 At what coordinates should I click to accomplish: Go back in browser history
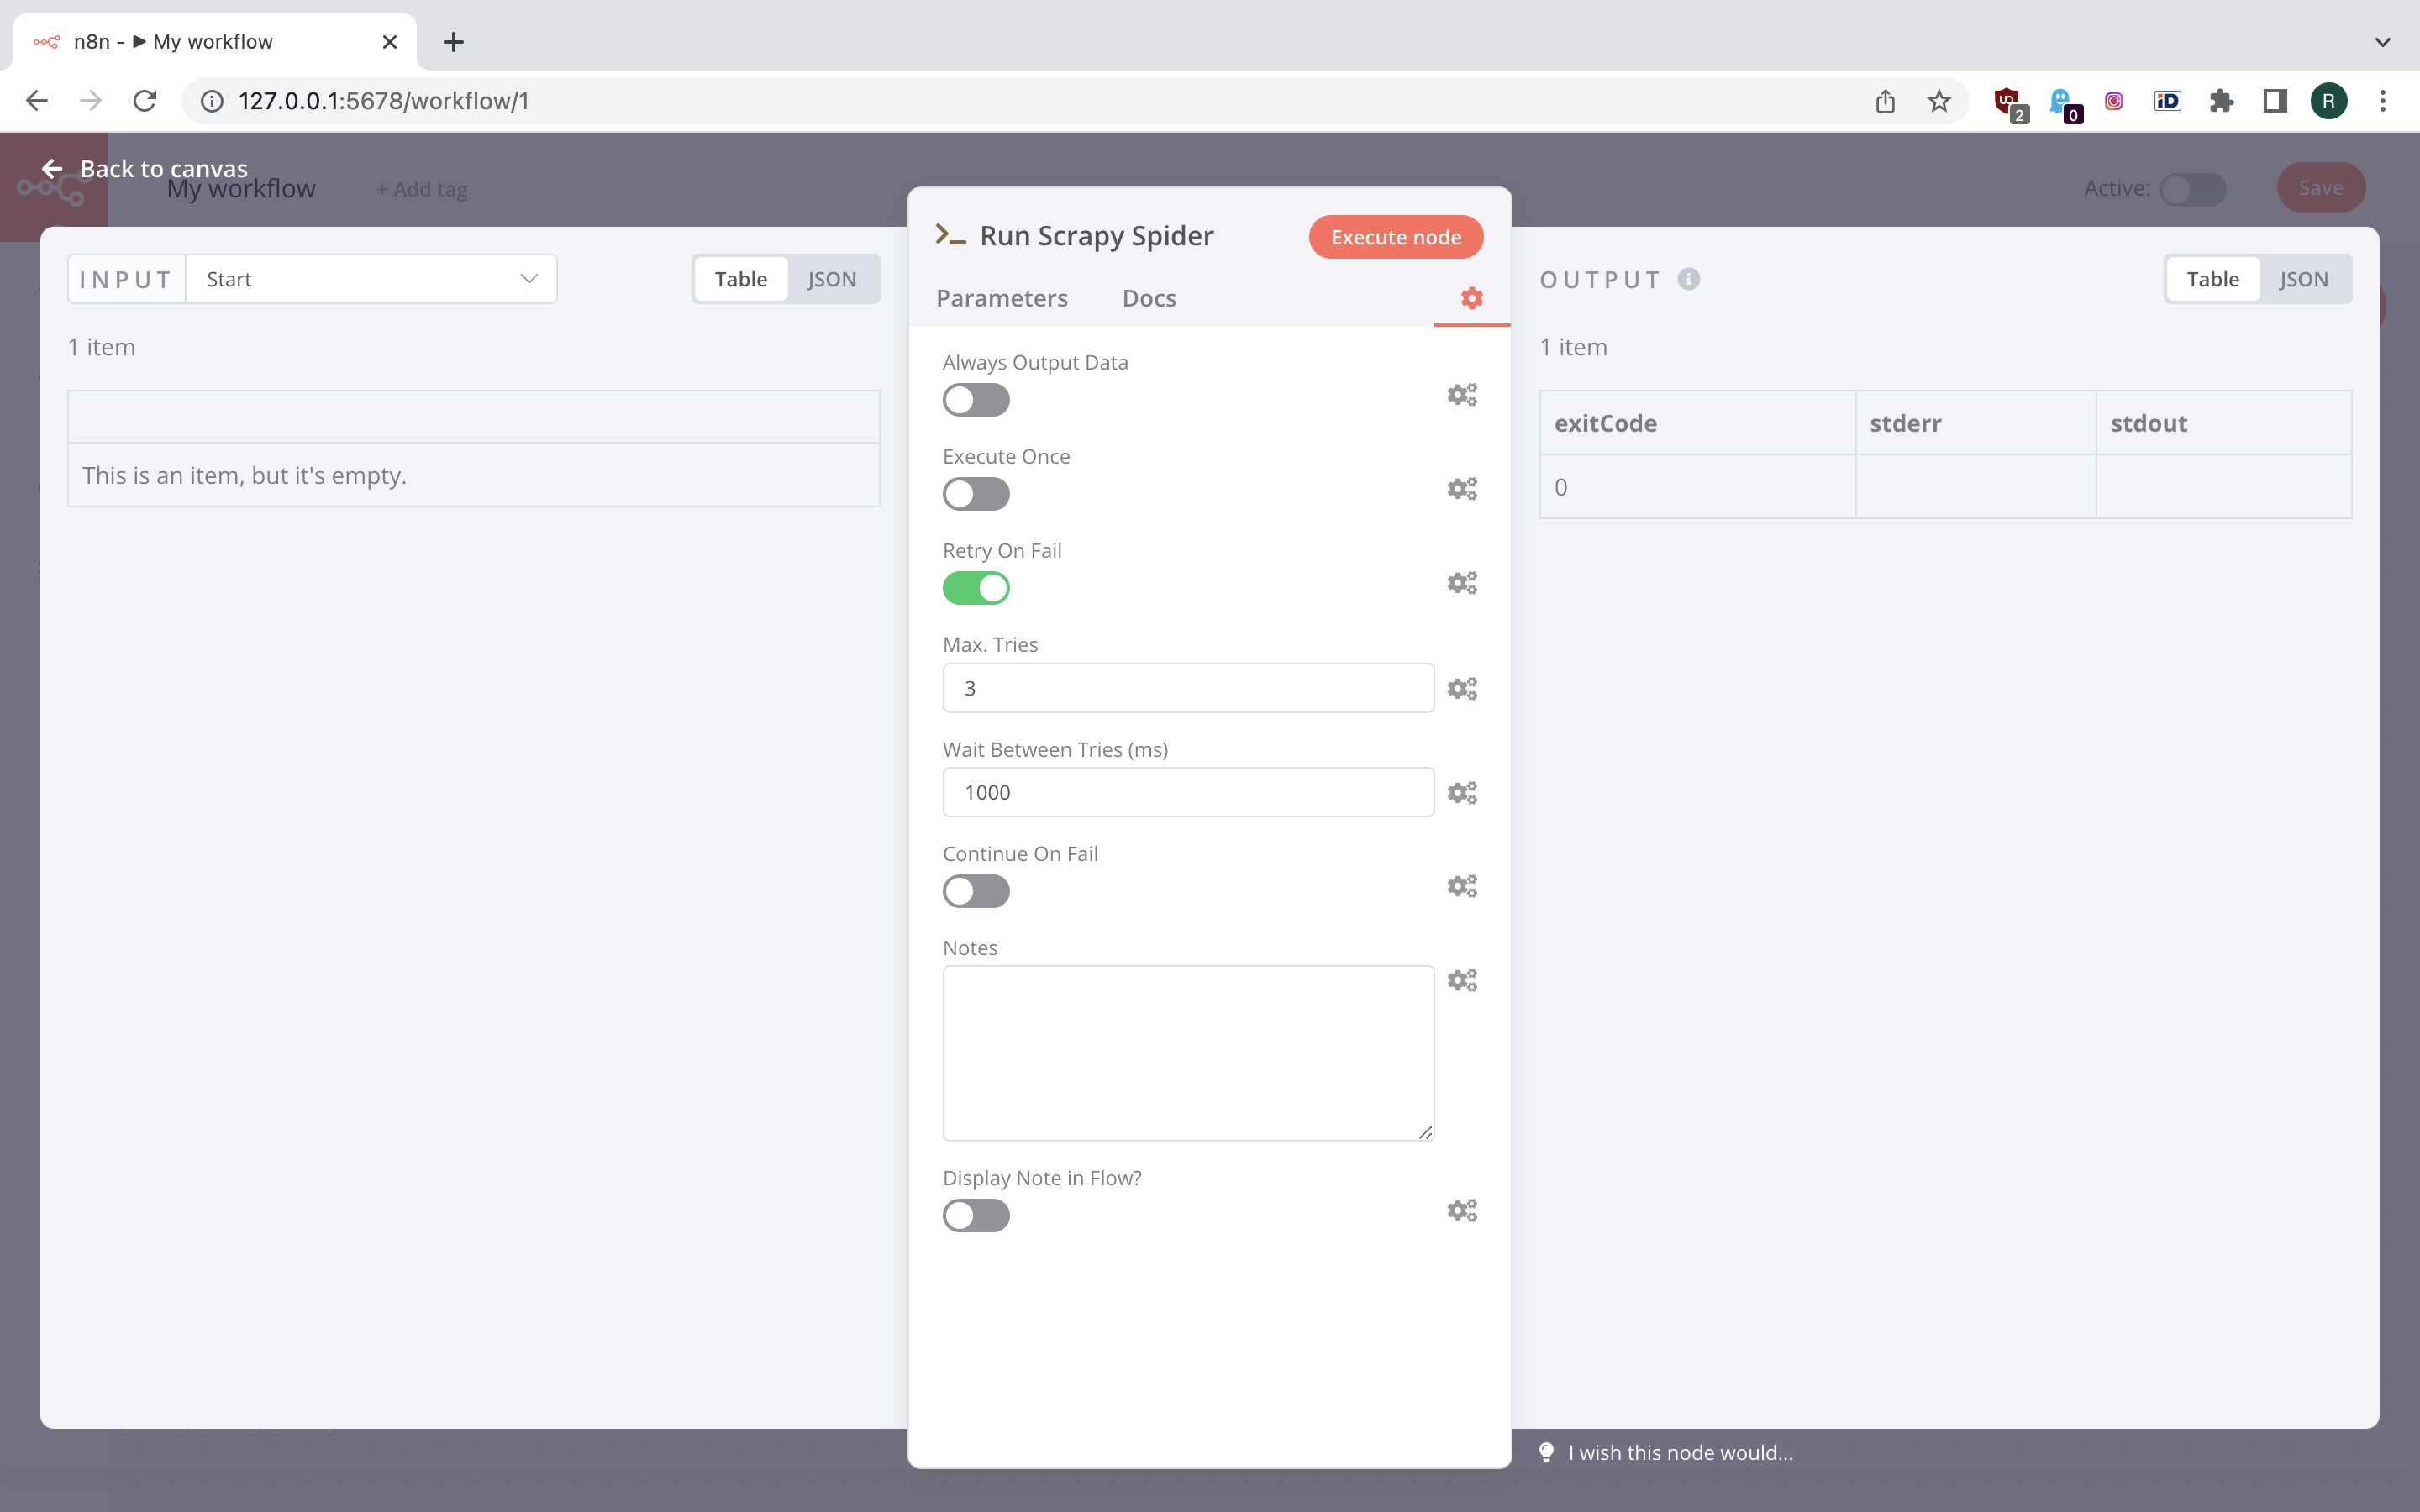37,101
